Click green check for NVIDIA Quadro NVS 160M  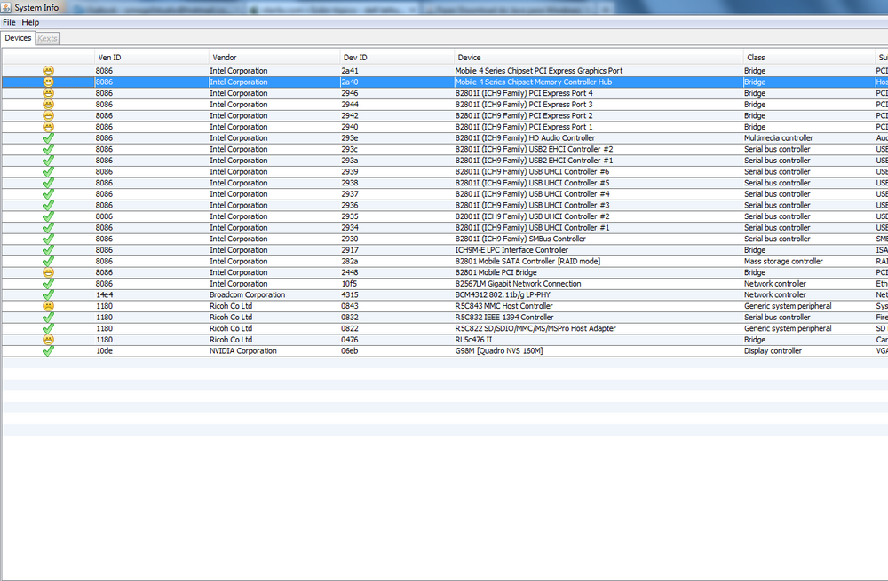(48, 351)
